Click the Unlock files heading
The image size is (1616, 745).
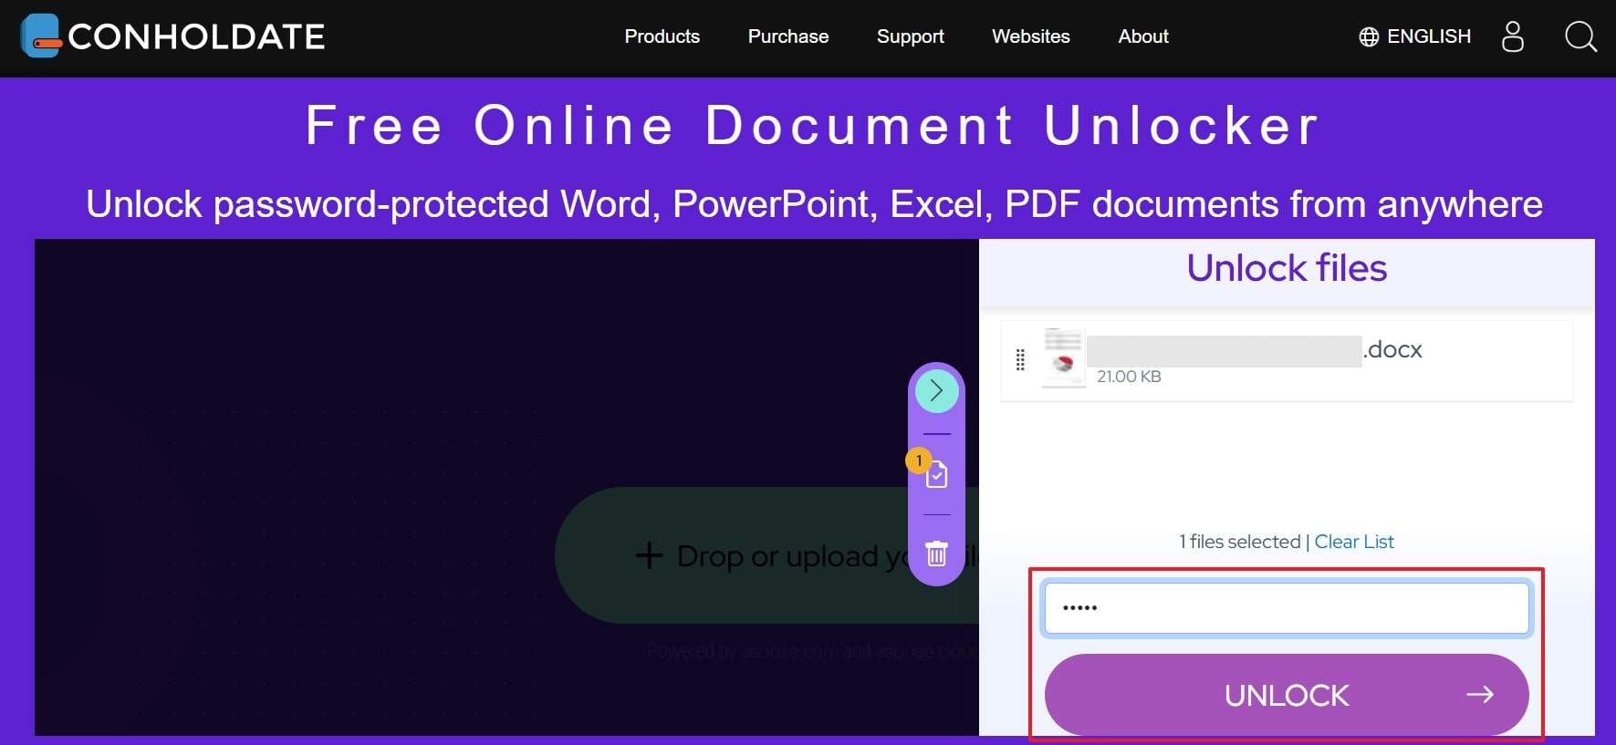(1287, 268)
